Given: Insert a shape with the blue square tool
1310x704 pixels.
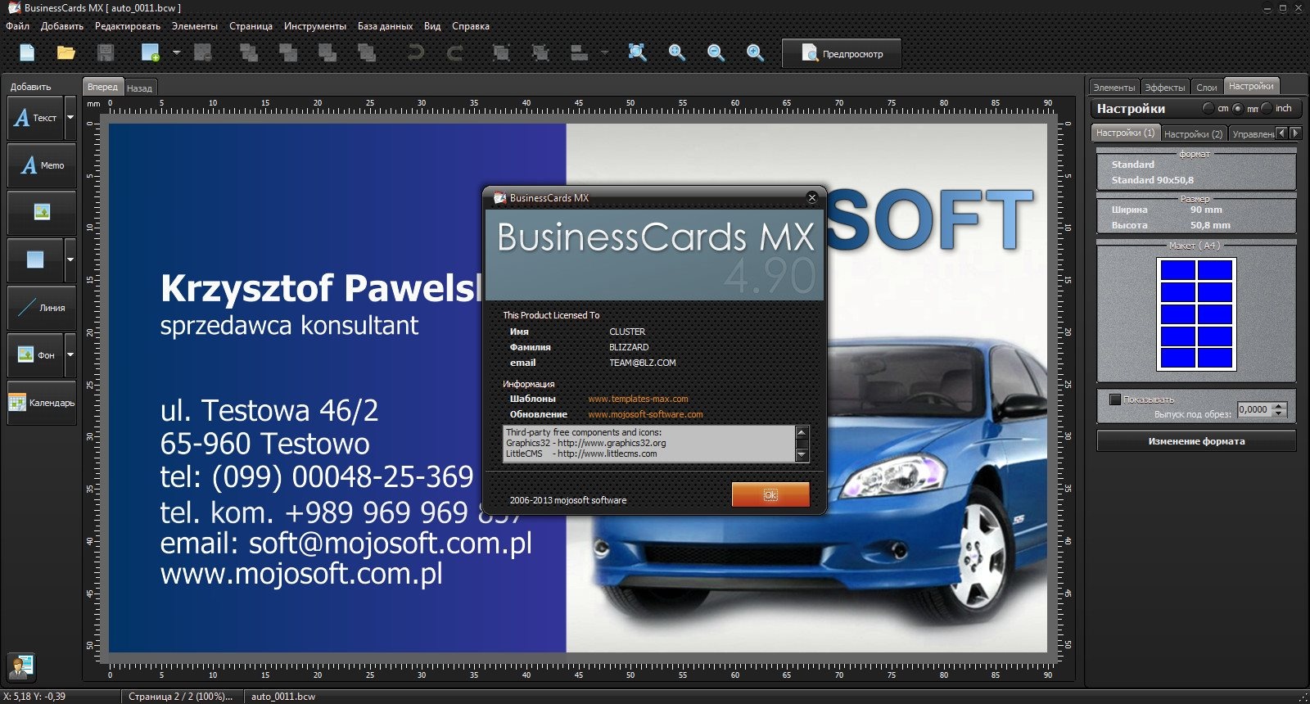Looking at the screenshot, I should [x=35, y=259].
